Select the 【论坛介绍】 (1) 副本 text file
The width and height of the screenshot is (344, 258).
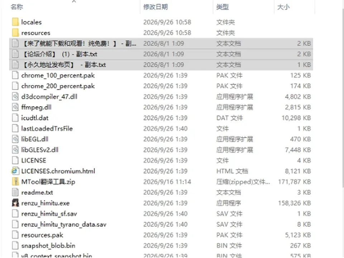coord(161,54)
